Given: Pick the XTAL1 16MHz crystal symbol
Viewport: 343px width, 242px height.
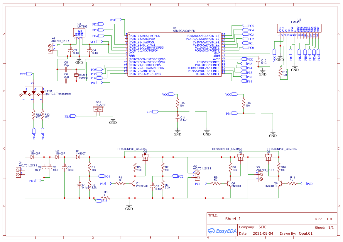Looking at the screenshot, I should (x=76, y=75).
